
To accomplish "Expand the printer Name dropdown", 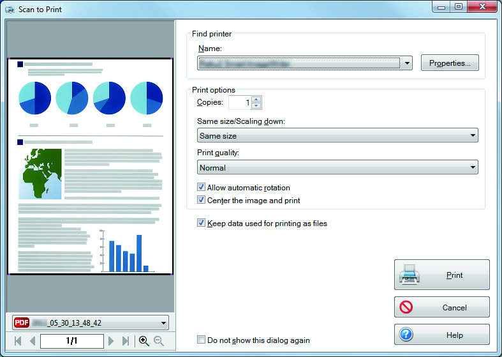I will pos(407,63).
